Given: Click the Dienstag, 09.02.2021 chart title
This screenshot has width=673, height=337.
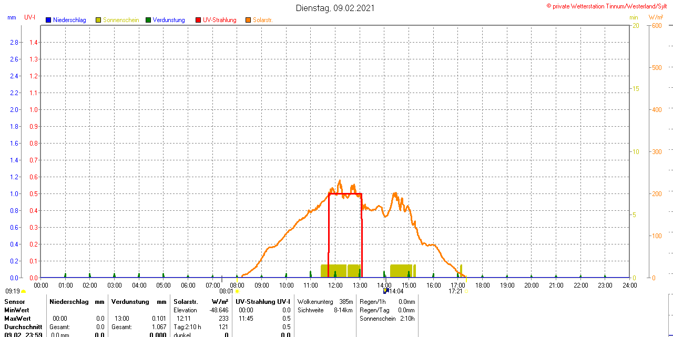Looking at the screenshot, I should 336,8.
